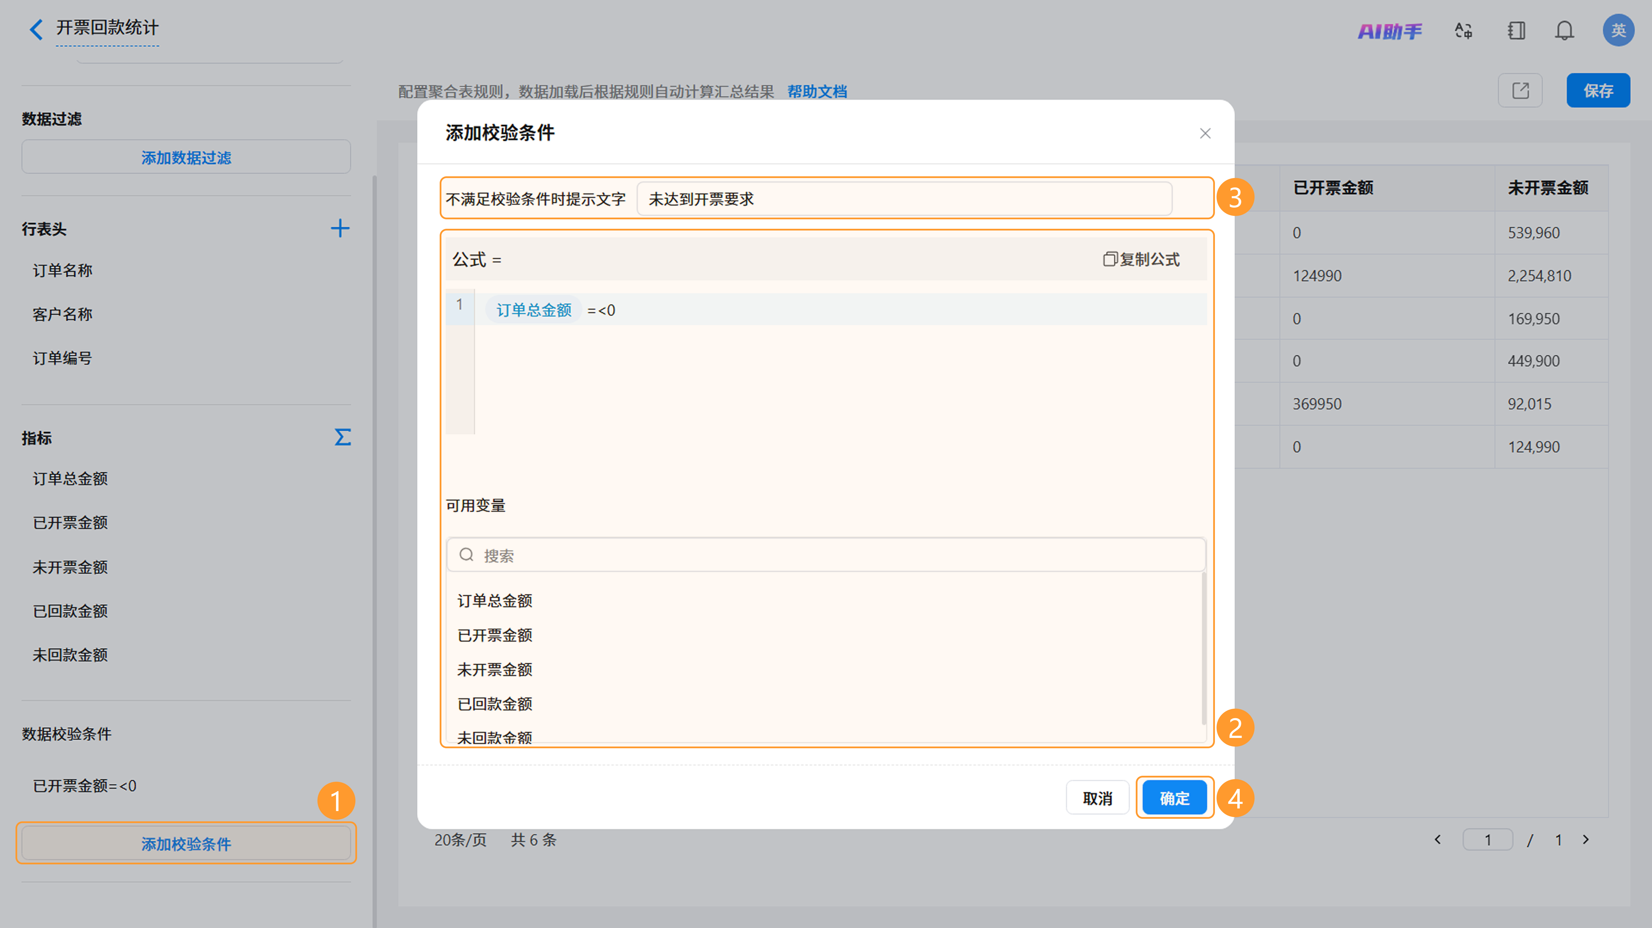Screen dimensions: 1652x928
Task: Select variable 未回款金额 in list
Action: (495, 737)
